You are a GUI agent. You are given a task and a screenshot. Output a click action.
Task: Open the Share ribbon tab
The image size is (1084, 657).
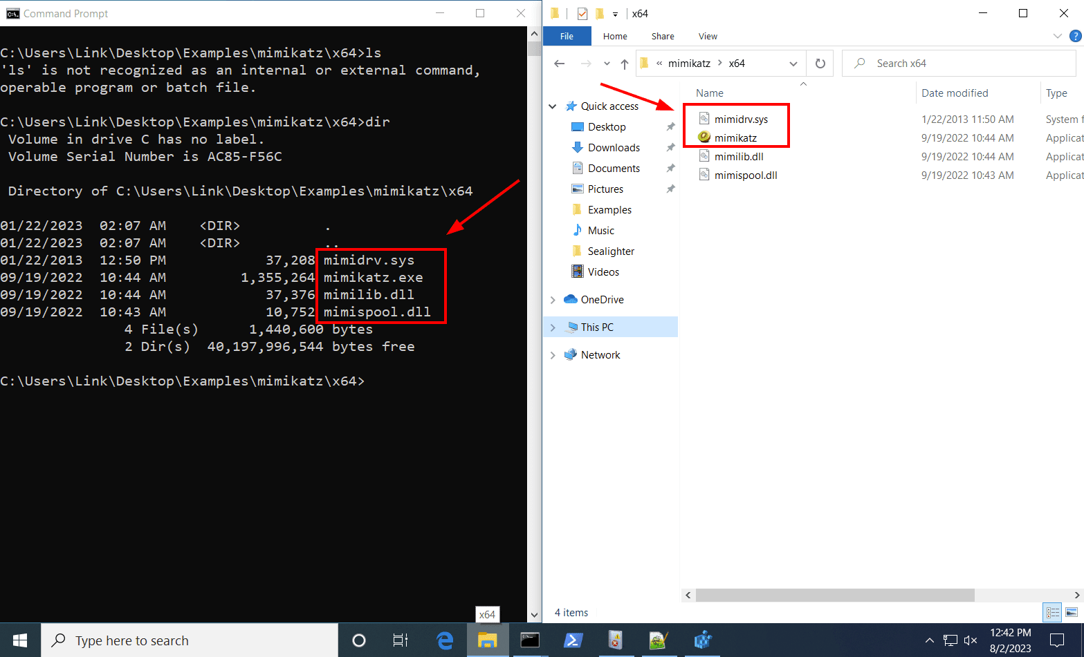click(x=663, y=36)
